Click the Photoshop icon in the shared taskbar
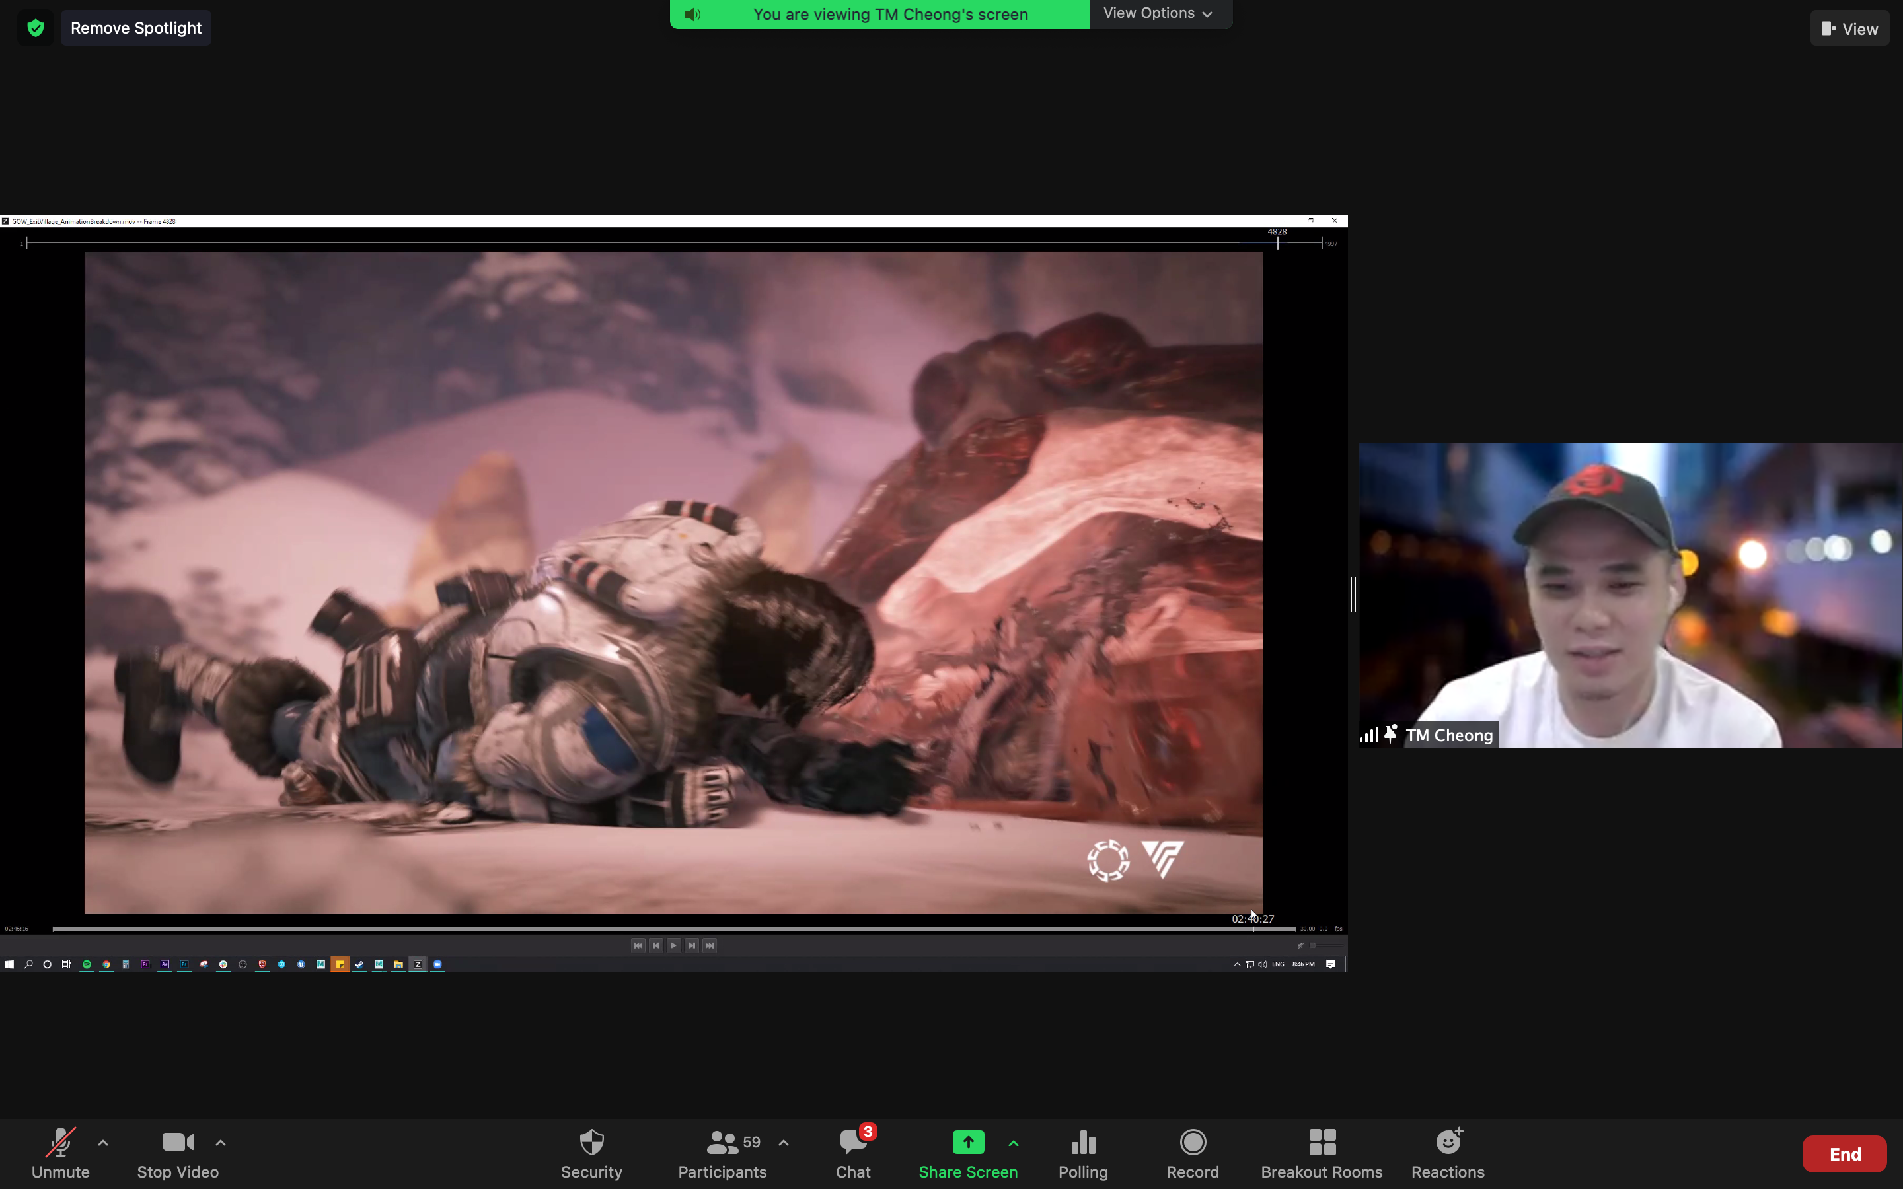The image size is (1903, 1189). coord(184,965)
